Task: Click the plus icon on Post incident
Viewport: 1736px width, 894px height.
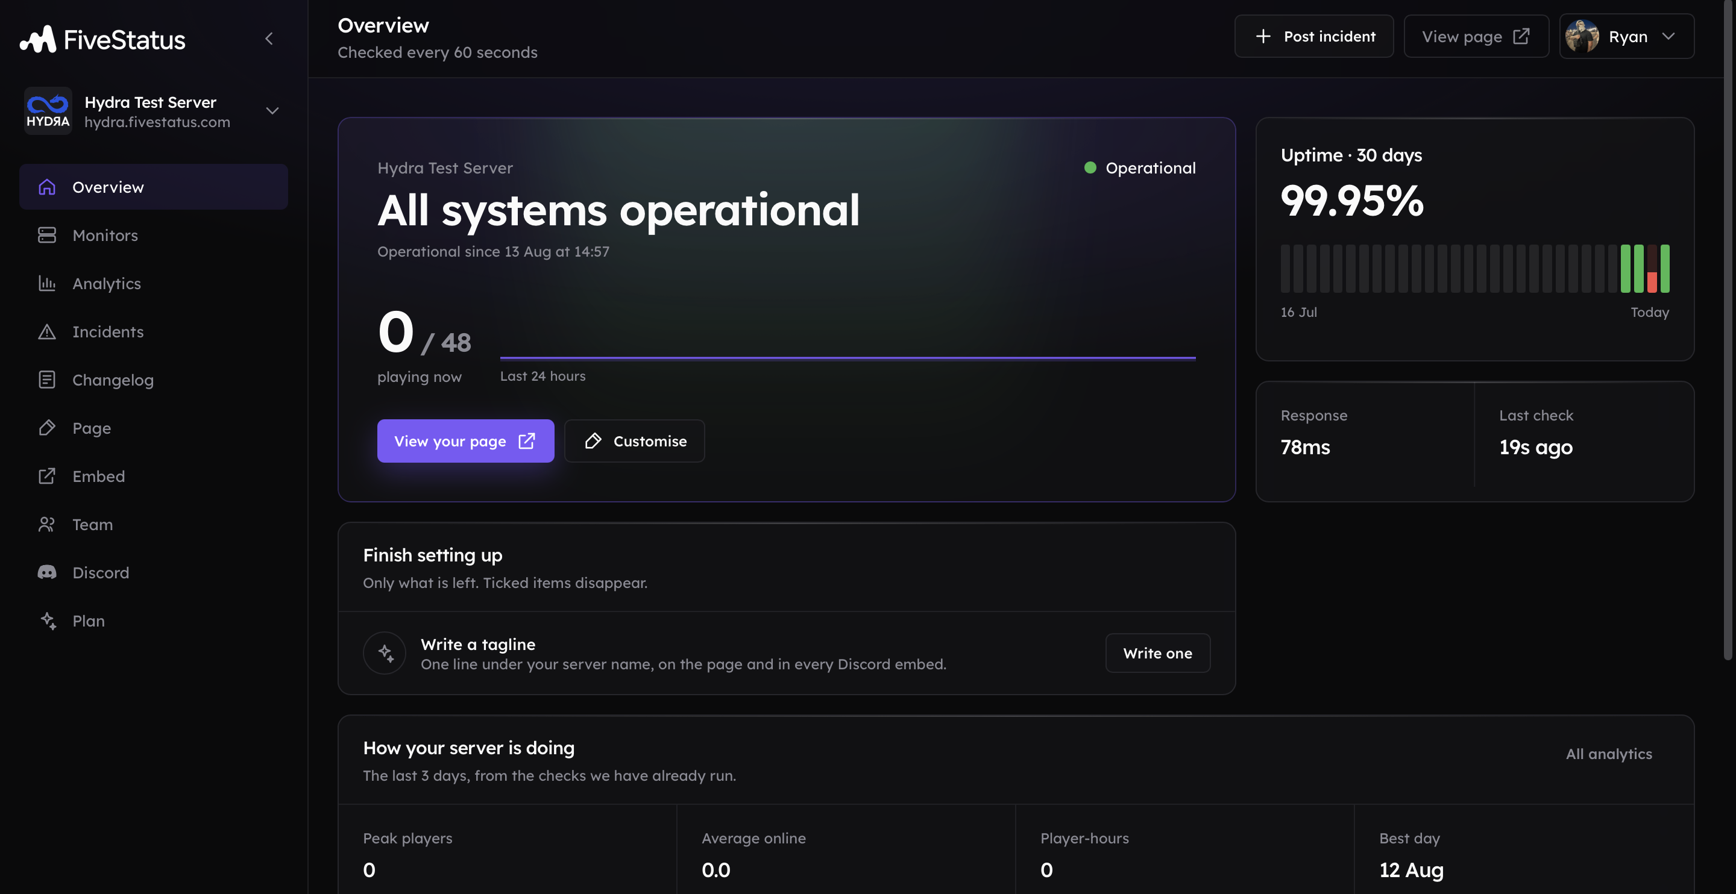Action: (x=1263, y=36)
